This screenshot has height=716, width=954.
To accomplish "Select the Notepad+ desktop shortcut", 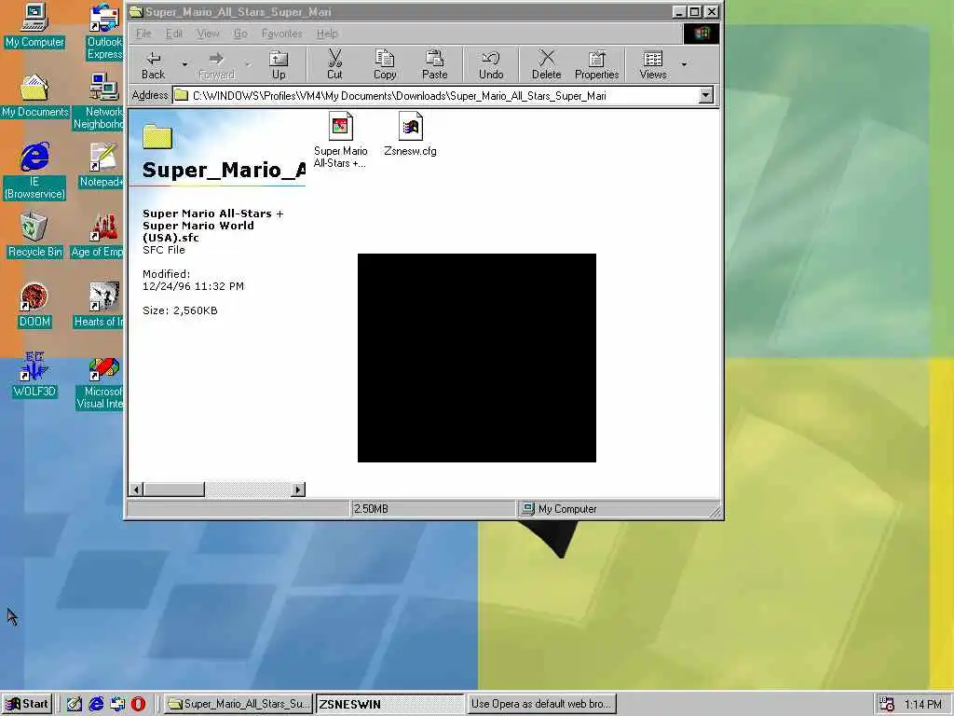I will click(102, 166).
